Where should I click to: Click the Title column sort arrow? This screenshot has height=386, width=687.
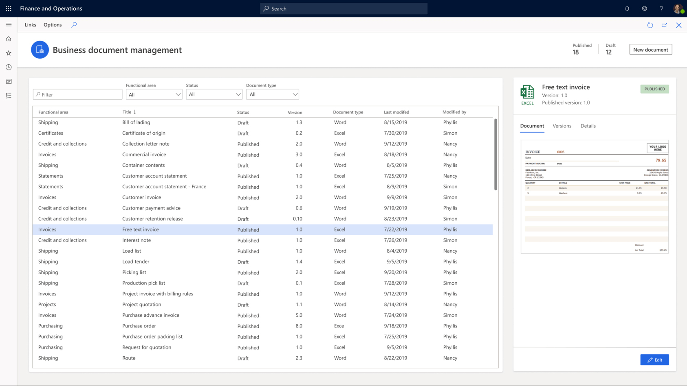134,112
